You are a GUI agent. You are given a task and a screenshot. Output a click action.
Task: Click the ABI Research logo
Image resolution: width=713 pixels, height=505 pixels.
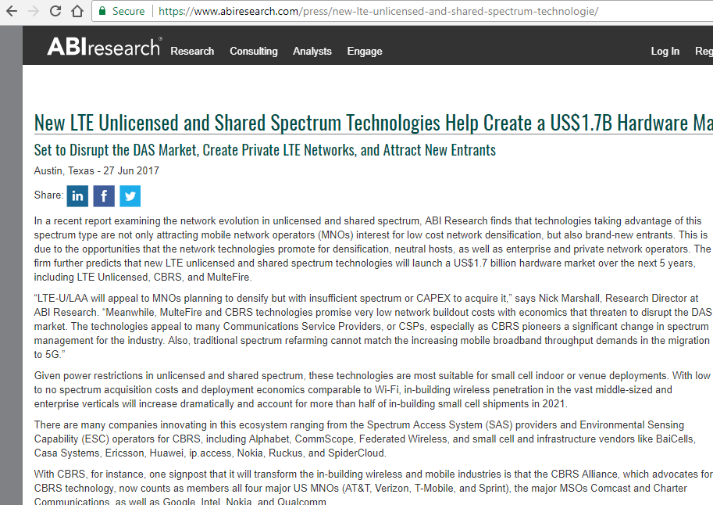coord(103,48)
